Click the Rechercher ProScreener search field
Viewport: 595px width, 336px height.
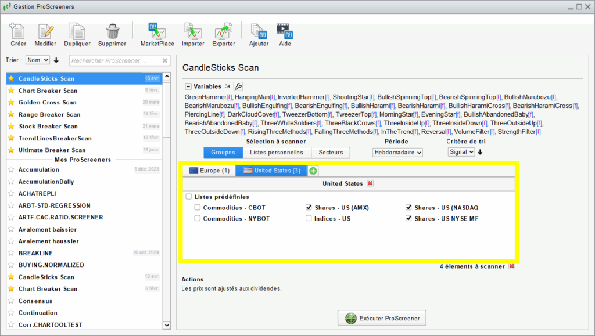click(x=114, y=60)
